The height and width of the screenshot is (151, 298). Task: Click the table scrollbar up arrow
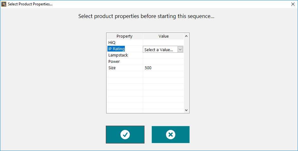[186, 36]
